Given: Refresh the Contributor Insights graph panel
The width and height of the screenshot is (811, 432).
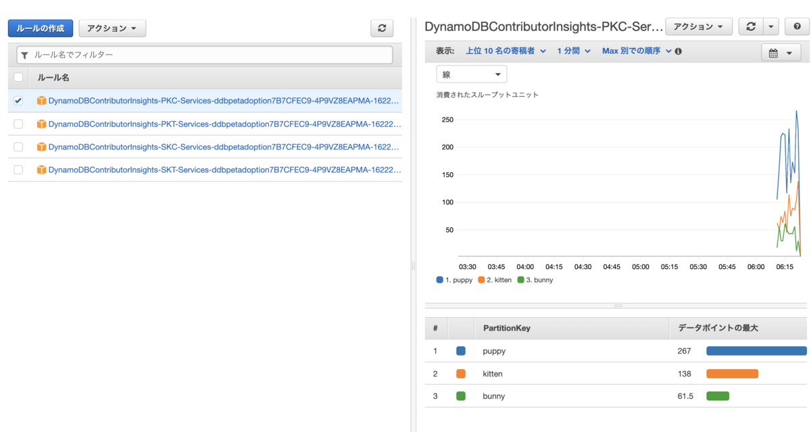Looking at the screenshot, I should [x=751, y=26].
